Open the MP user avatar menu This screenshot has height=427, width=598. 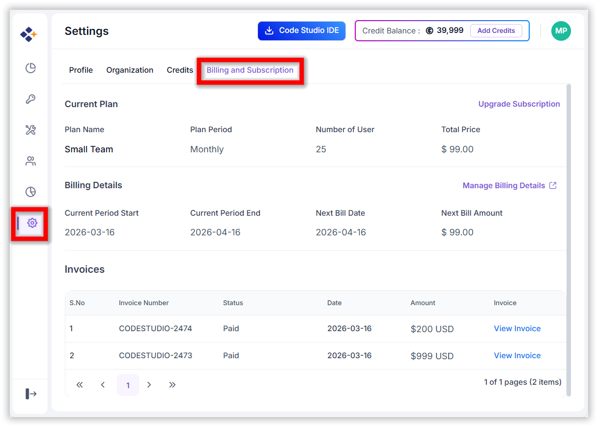(561, 31)
